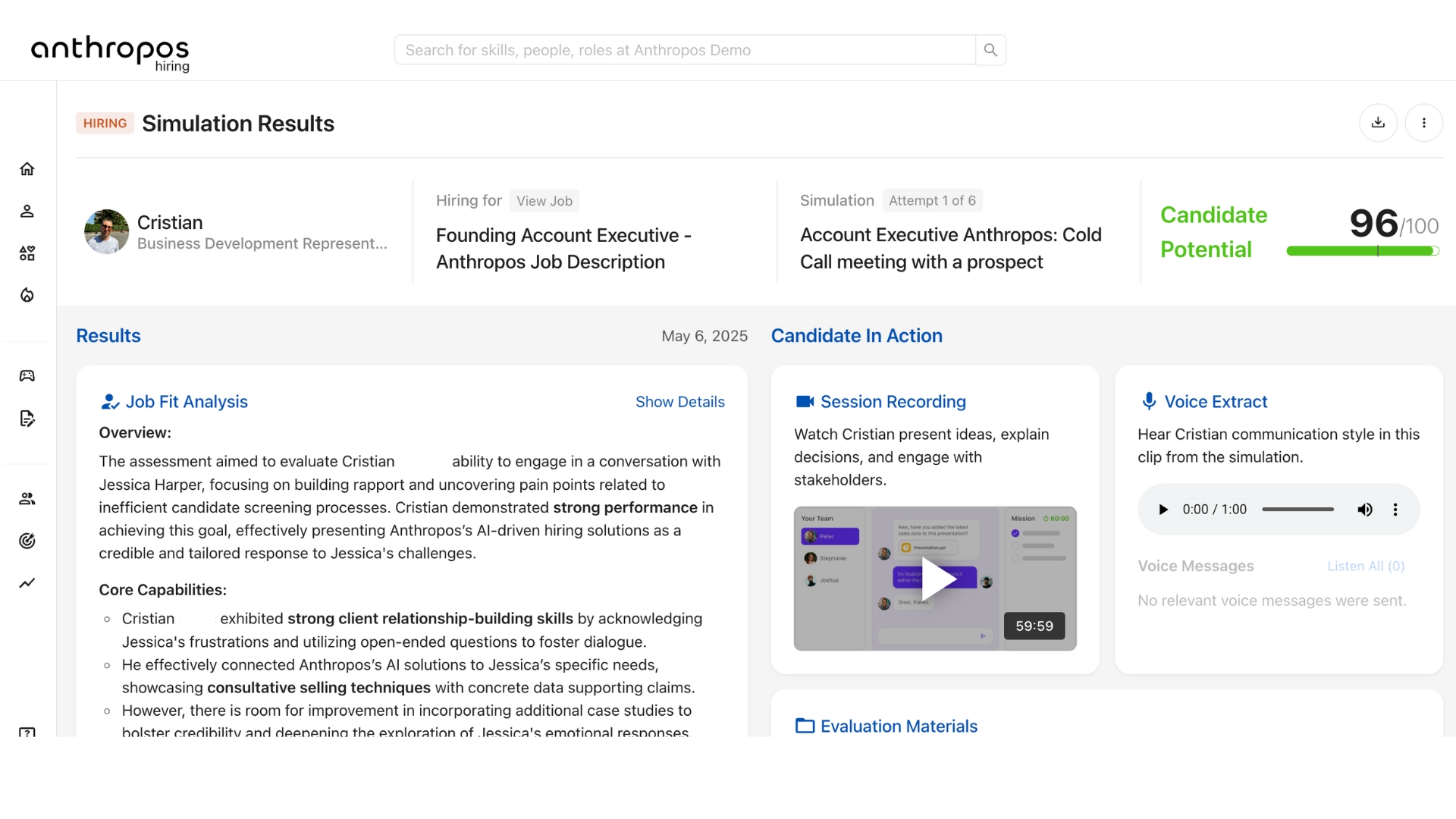Click the Overview heading

click(x=135, y=433)
